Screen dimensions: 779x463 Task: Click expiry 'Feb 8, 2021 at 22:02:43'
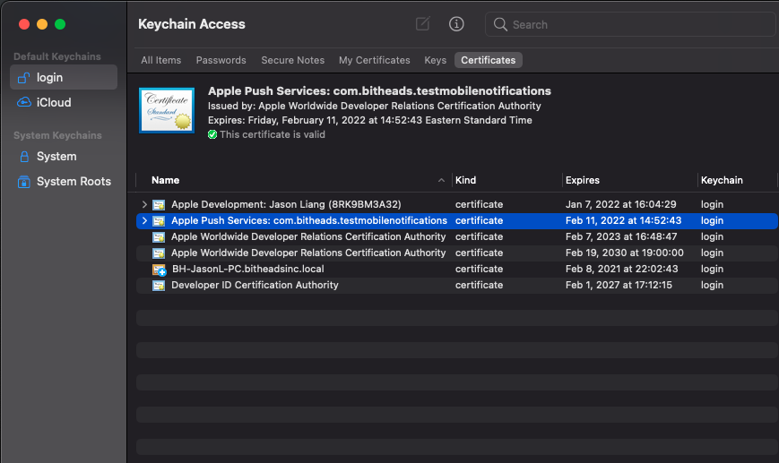tap(621, 269)
